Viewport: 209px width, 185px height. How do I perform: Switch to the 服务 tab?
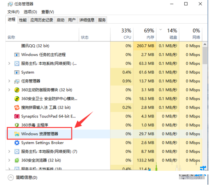tap(102, 20)
